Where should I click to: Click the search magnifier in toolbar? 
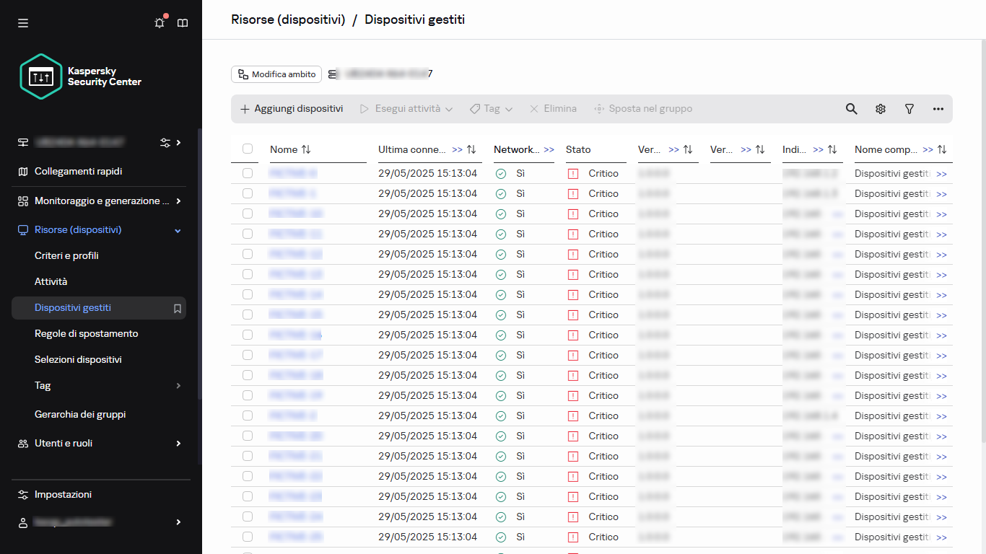tap(852, 109)
